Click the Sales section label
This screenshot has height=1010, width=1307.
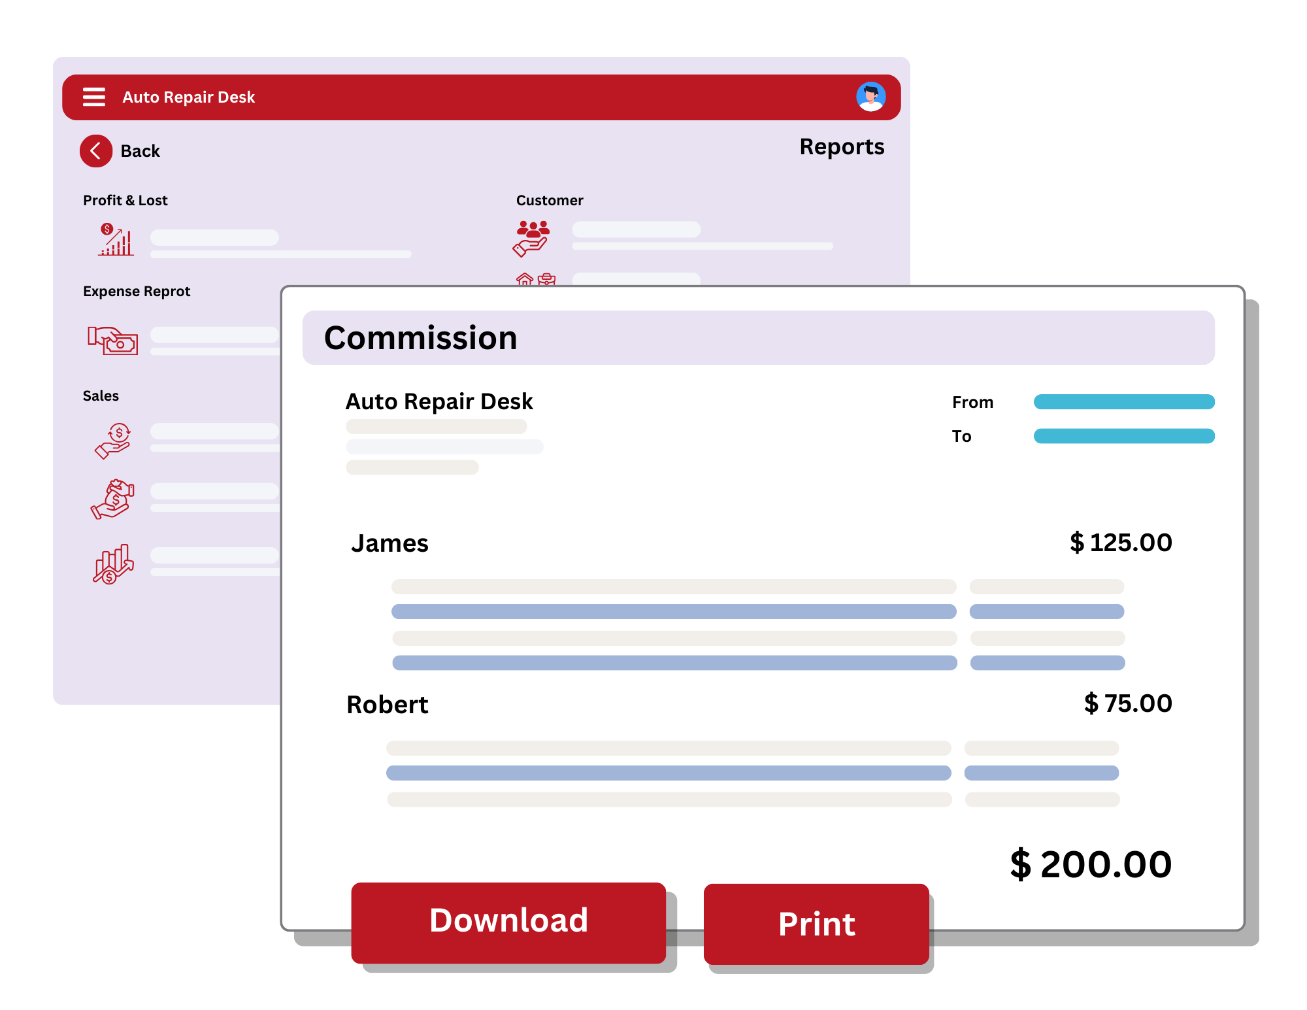101,396
